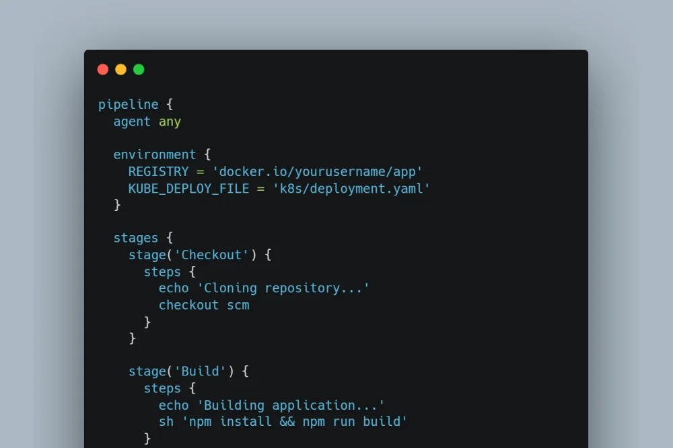Viewport: 673px width, 448px height.
Task: Click the 'agent' keyword
Action: coord(132,122)
